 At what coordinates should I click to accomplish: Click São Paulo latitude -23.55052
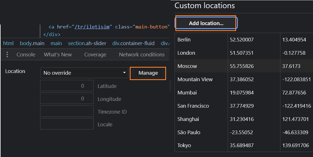pos(241,132)
